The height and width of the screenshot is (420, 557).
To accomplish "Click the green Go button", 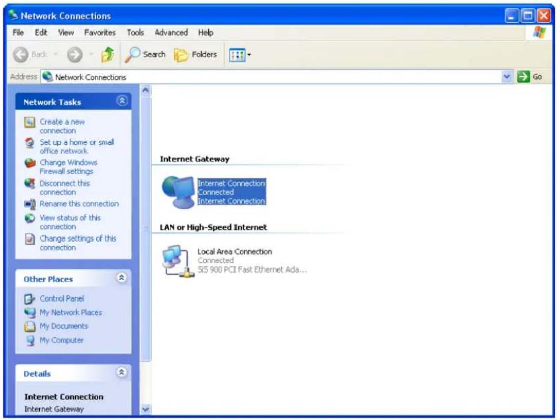I will click(x=530, y=77).
